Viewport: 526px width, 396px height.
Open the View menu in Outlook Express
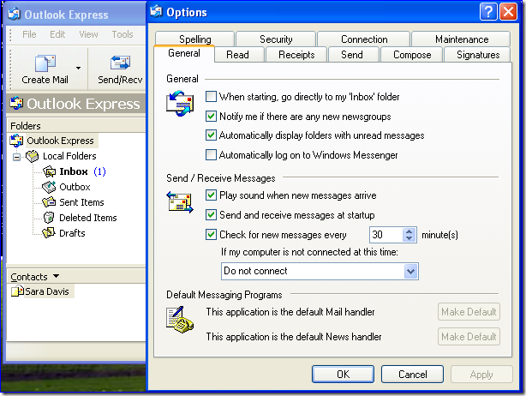click(x=88, y=34)
